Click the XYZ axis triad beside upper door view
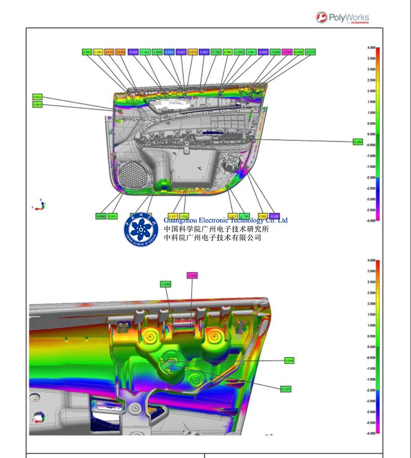This screenshot has width=411, height=458. point(40,204)
